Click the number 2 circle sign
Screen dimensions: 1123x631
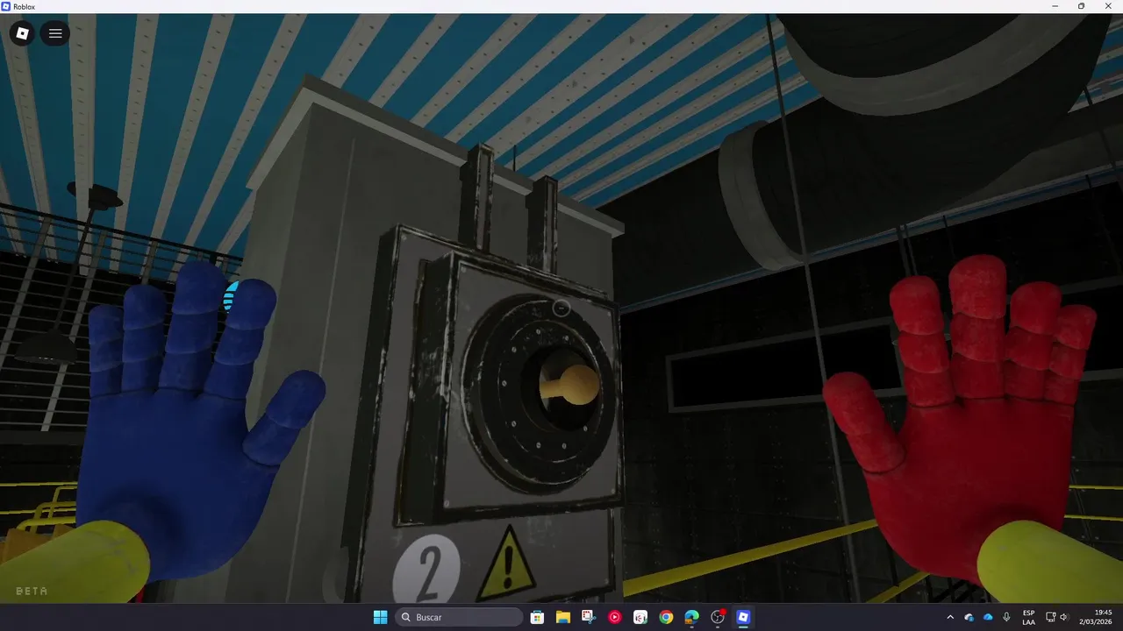pyautogui.click(x=426, y=571)
